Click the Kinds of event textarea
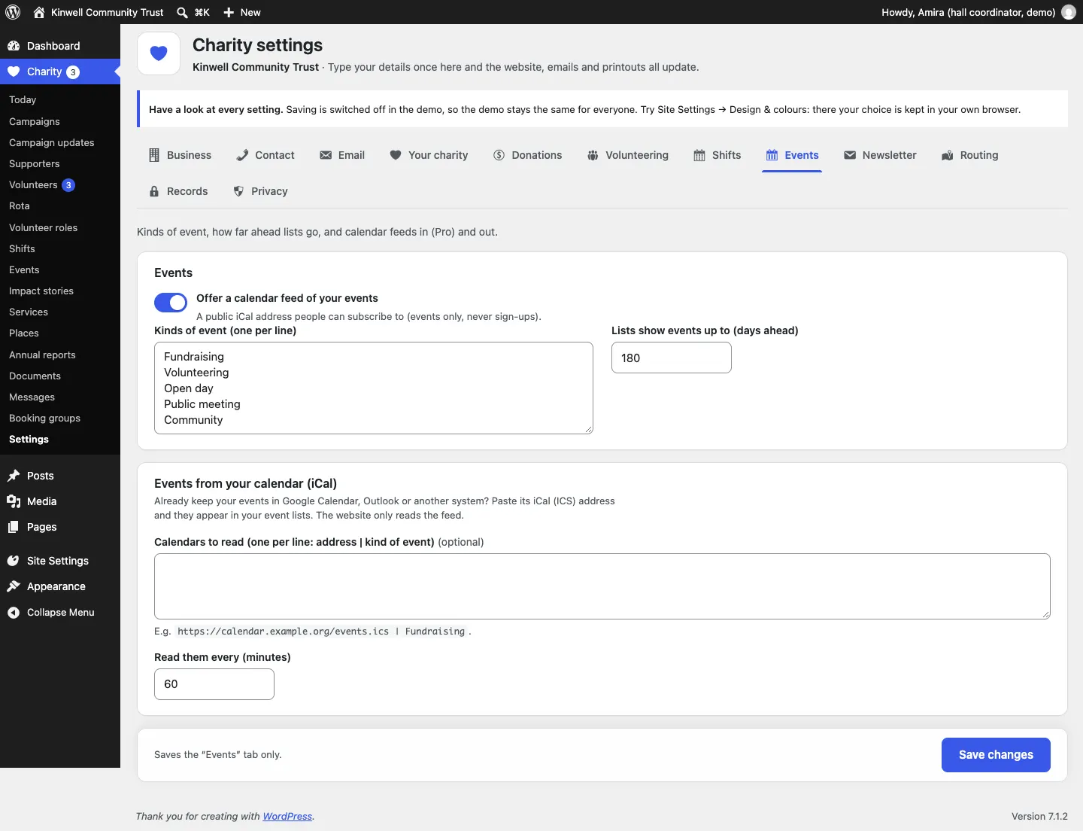The image size is (1083, 831). tap(374, 388)
